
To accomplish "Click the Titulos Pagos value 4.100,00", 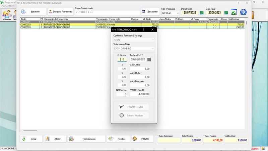I will [213, 140].
